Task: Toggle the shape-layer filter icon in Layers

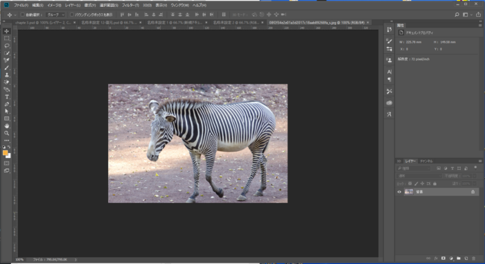Action: click(x=459, y=168)
